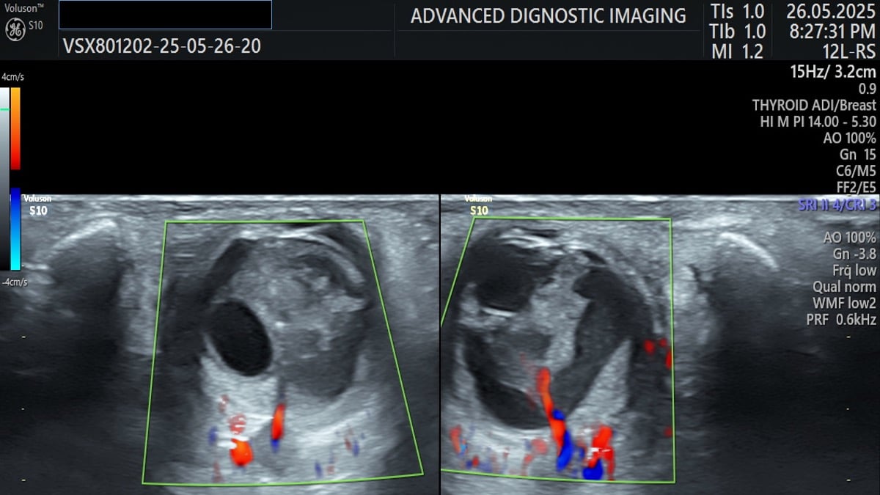
Task: Select the right ultrasound image pane
Action: click(x=660, y=345)
